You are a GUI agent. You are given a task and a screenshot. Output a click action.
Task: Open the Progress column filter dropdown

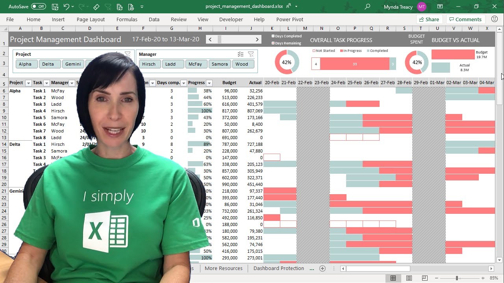[209, 83]
